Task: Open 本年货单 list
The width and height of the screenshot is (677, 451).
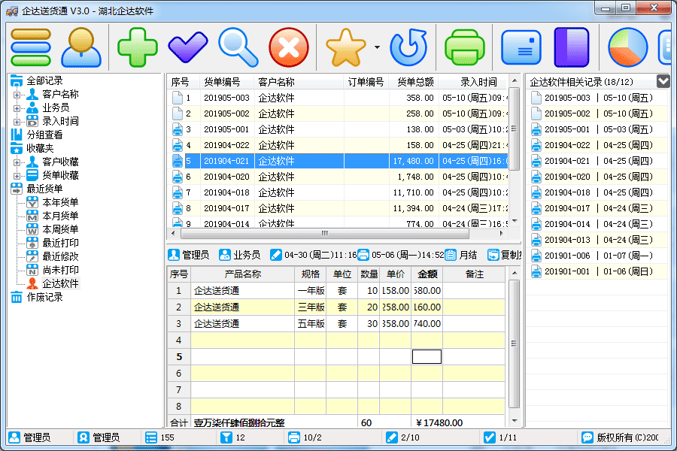Action: 60,202
